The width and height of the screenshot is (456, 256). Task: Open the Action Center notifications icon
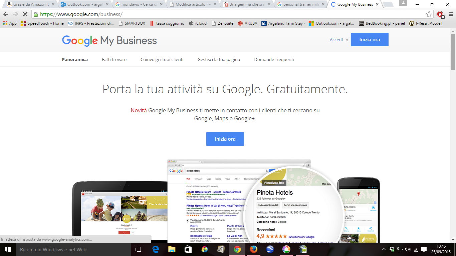tap(424, 249)
